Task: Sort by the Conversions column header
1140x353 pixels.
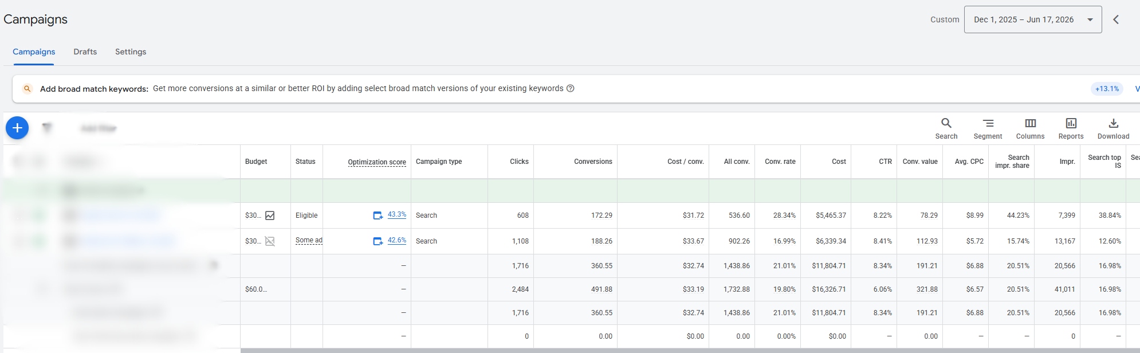Action: click(x=593, y=162)
